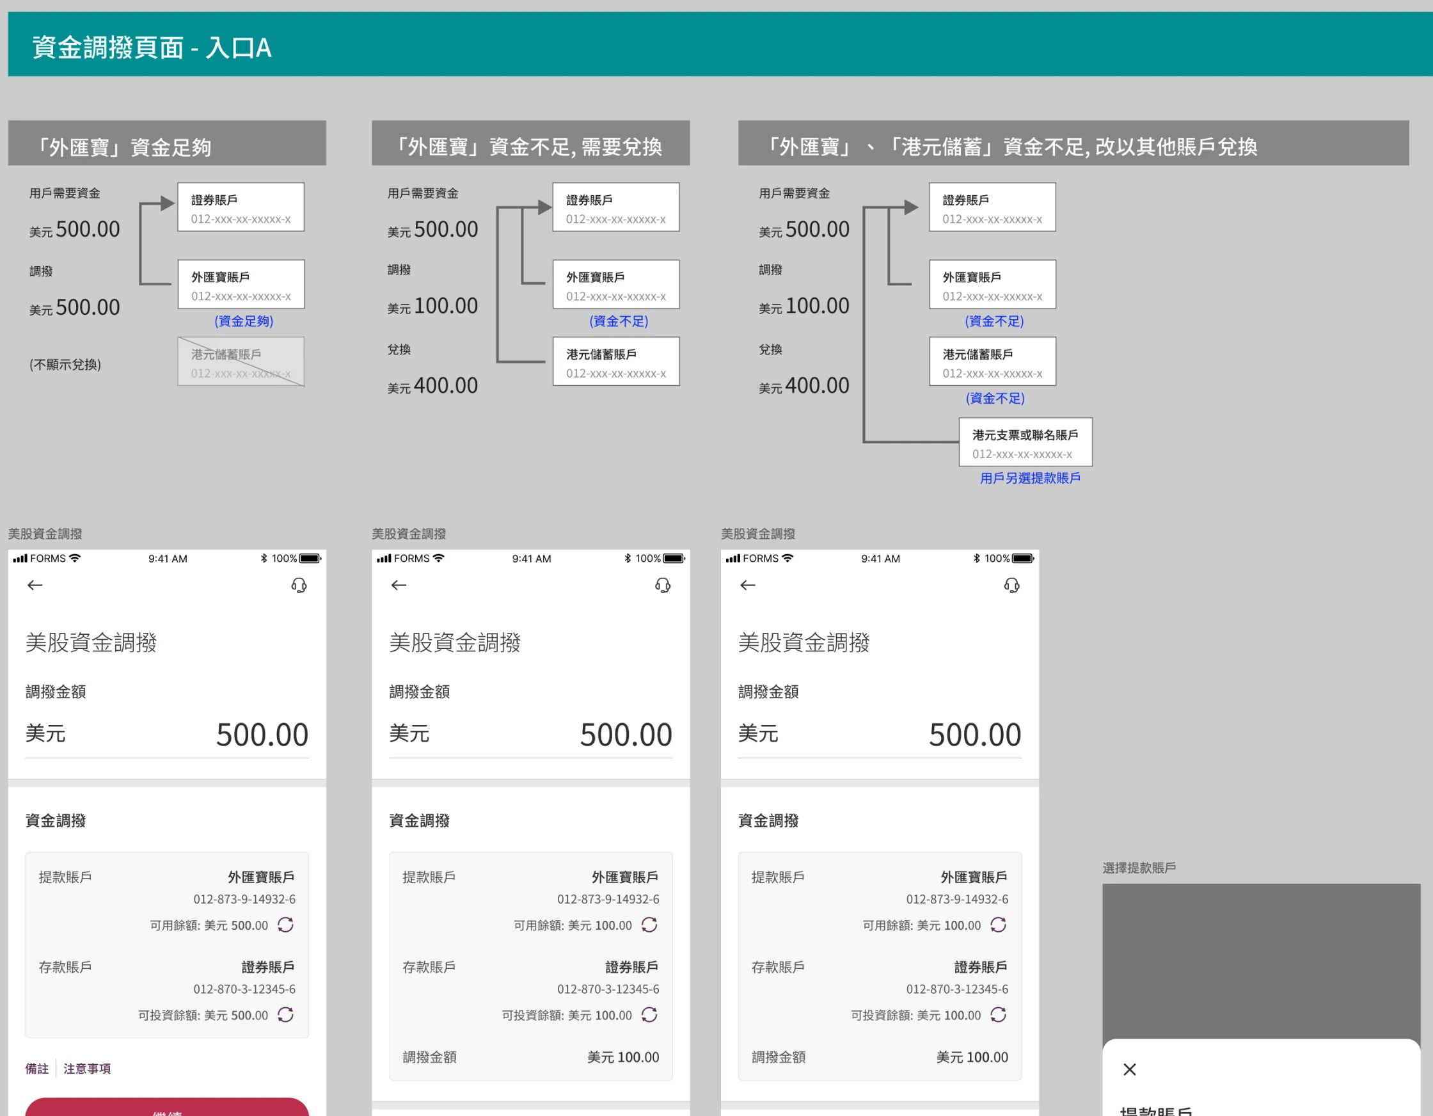Click the first phone's 500.00 amount field
The image size is (1433, 1116).
[x=262, y=735]
